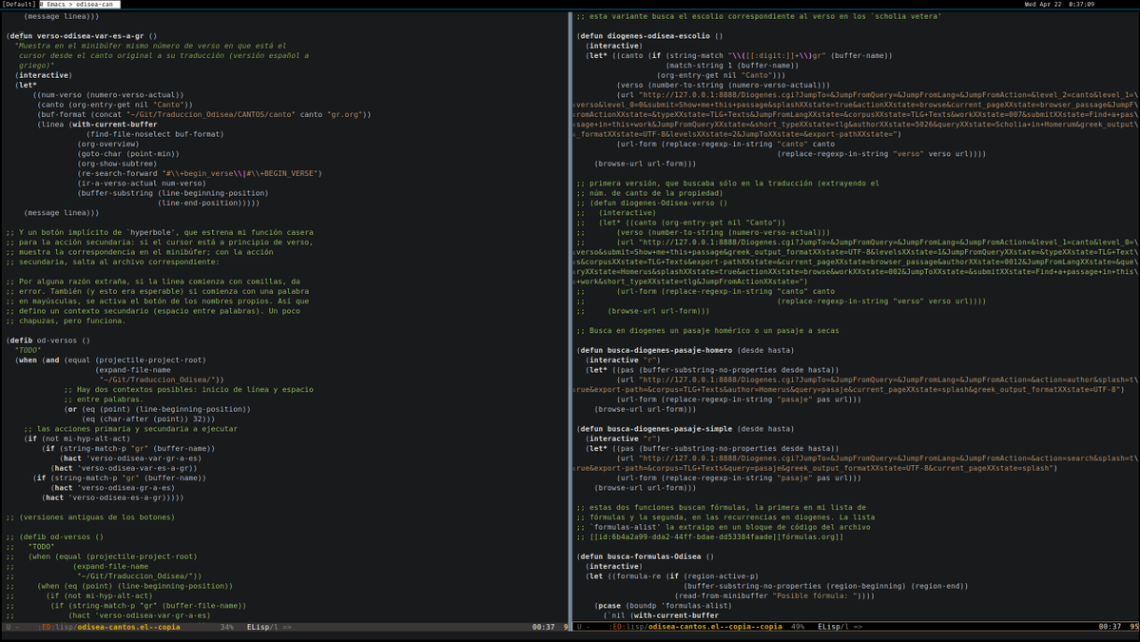
Task: Click the U coding indicator in left mode line
Action: (x=9, y=627)
